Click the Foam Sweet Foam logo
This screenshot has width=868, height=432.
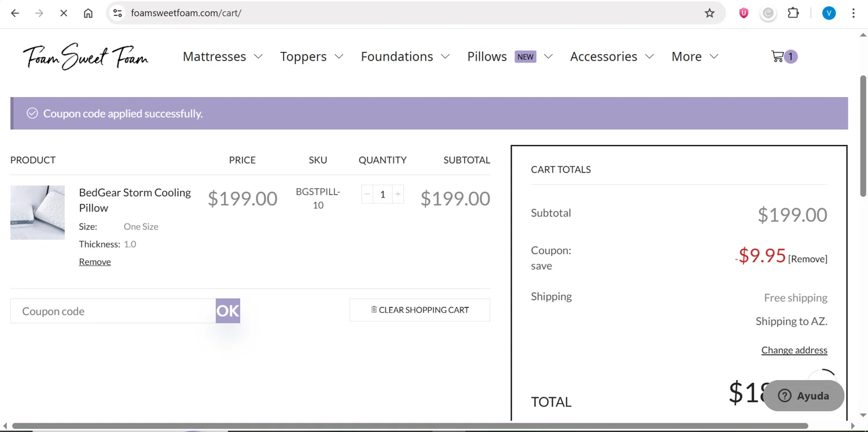[x=86, y=57]
